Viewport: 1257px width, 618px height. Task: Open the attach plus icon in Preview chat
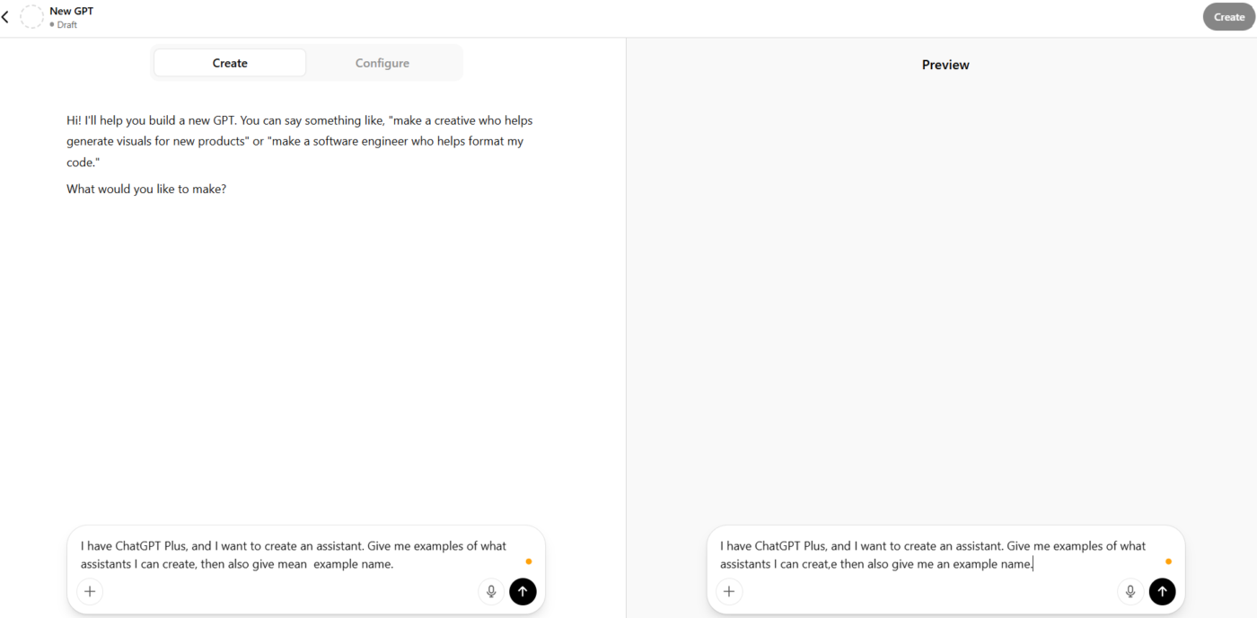coord(729,591)
